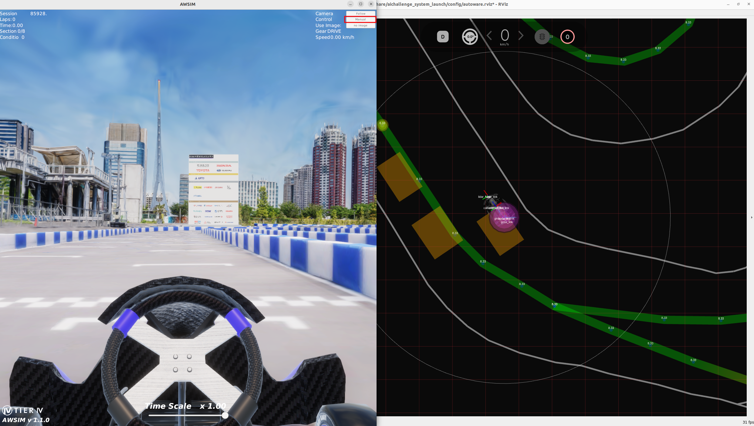
Task: Click the TIER IV logo
Action: [23, 411]
